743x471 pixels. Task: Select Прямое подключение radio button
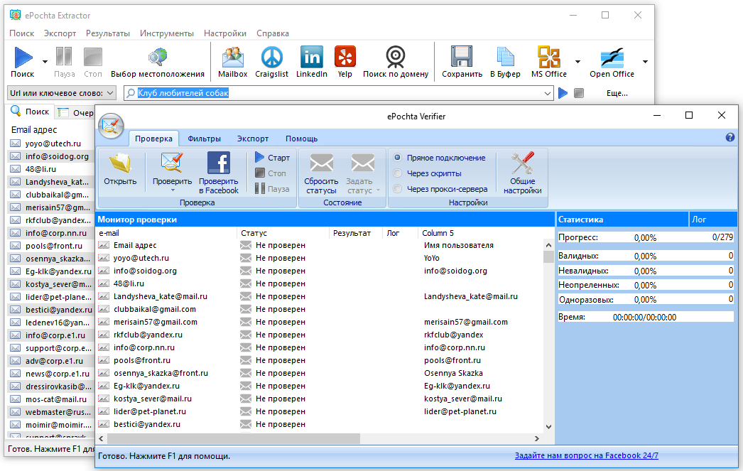(x=398, y=158)
